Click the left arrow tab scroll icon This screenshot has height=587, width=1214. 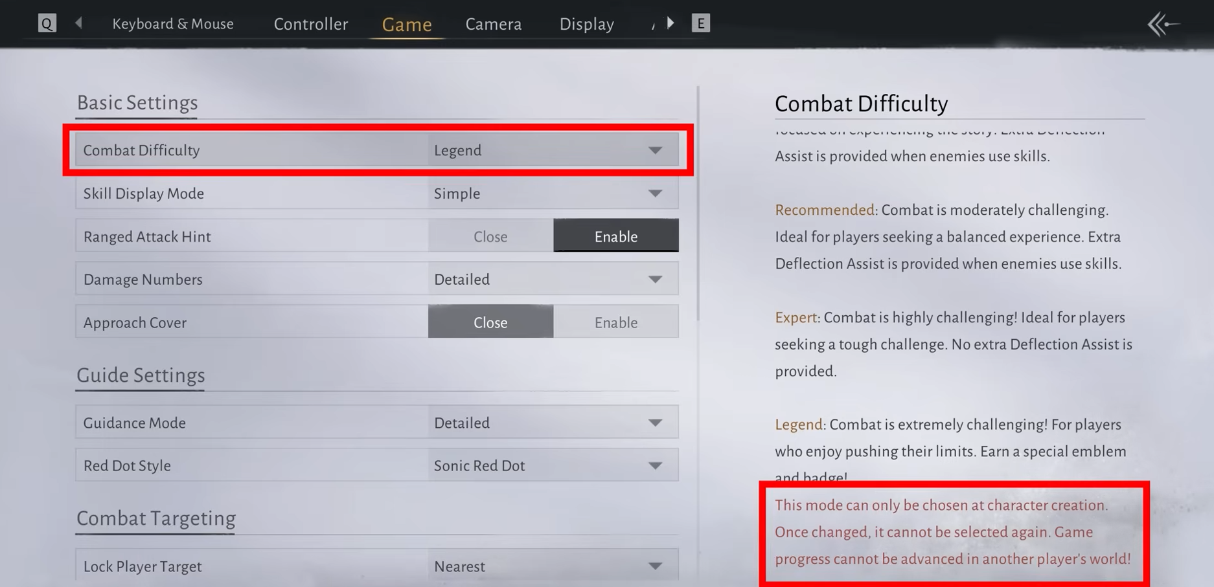[x=79, y=23]
